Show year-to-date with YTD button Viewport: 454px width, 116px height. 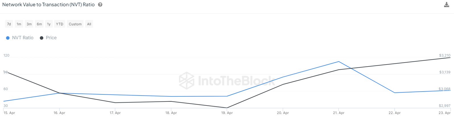[59, 24]
